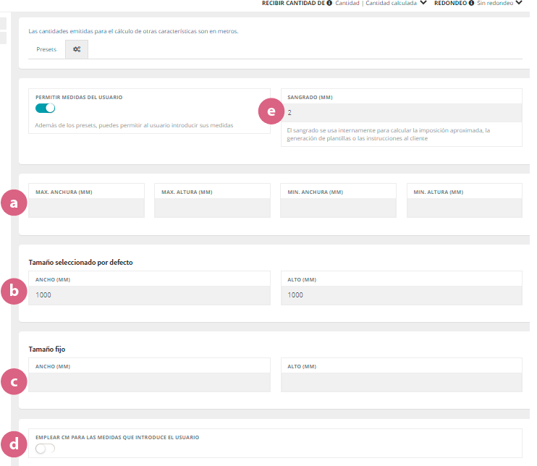Disable Permitir Medidas del Usuario toggle

pyautogui.click(x=45, y=109)
